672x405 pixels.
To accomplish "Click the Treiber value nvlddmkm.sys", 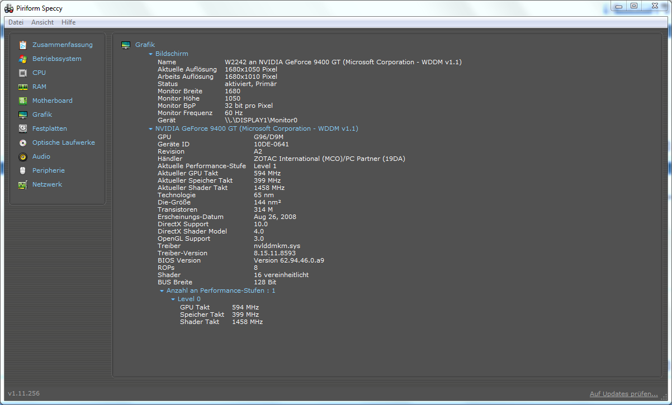I will point(277,246).
